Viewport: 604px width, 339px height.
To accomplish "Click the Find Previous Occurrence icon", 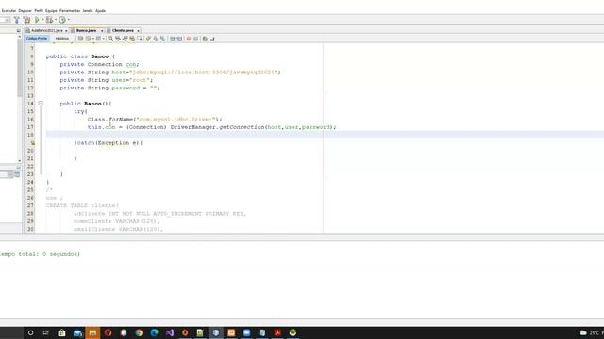I will point(118,39).
